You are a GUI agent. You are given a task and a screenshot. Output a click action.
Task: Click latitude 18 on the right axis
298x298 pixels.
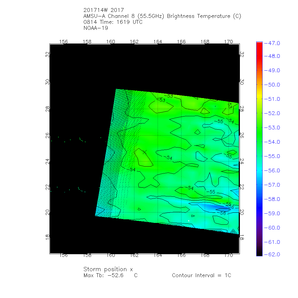(x=242, y=238)
